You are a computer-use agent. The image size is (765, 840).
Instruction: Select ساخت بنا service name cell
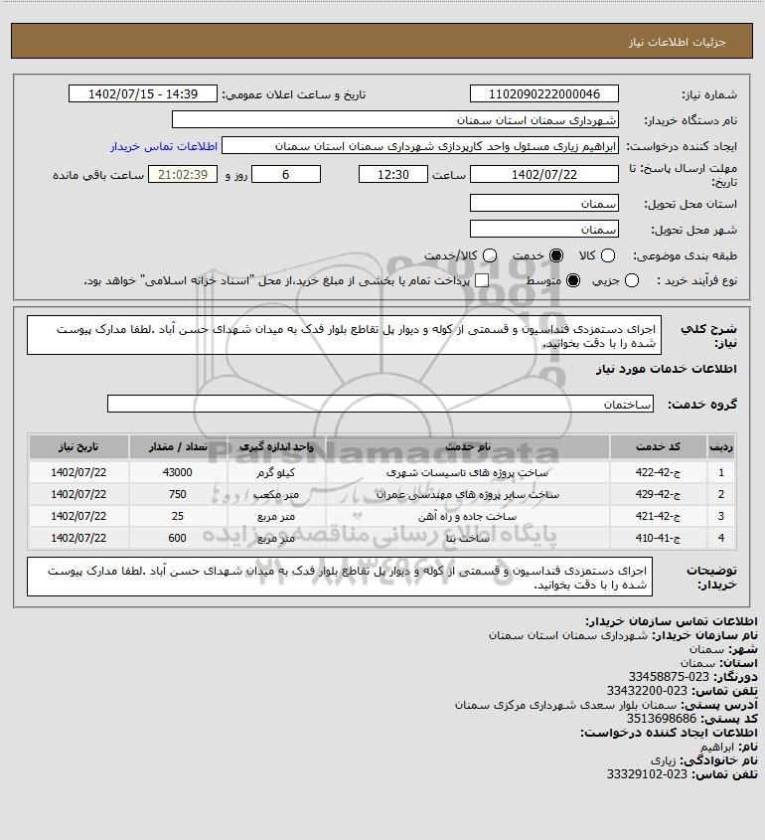[467, 538]
